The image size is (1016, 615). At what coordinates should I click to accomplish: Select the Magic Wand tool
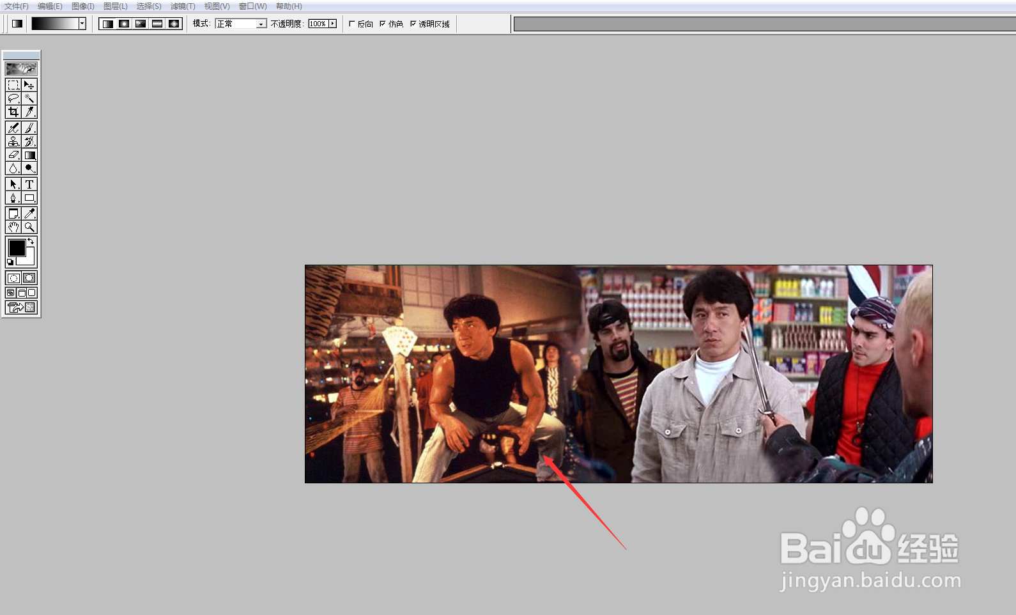point(29,98)
